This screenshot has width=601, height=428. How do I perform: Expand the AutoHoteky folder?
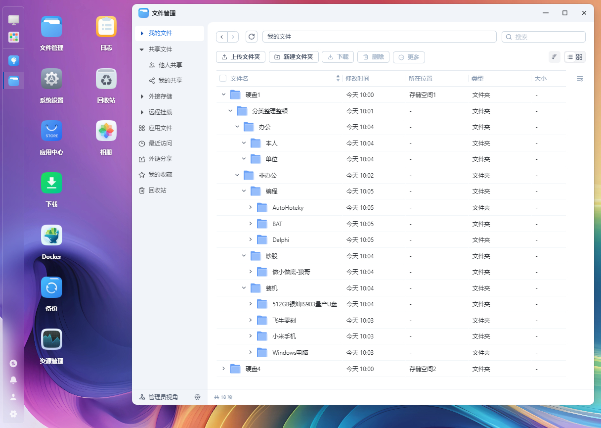tap(251, 207)
